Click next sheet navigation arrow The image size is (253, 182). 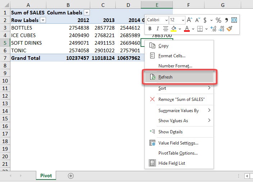pos(20,176)
